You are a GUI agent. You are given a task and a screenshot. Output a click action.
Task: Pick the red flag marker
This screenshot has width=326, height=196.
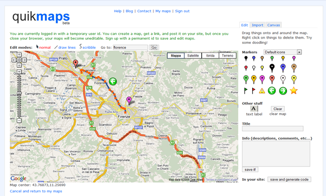coord(254,91)
